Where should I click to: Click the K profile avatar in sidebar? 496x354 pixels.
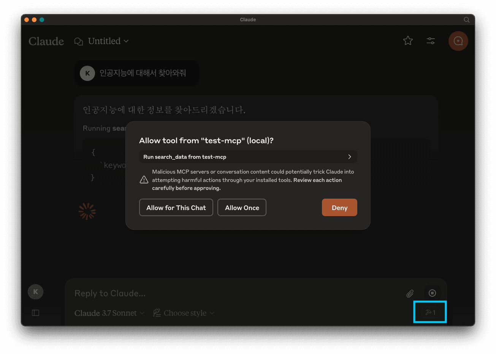coord(36,292)
